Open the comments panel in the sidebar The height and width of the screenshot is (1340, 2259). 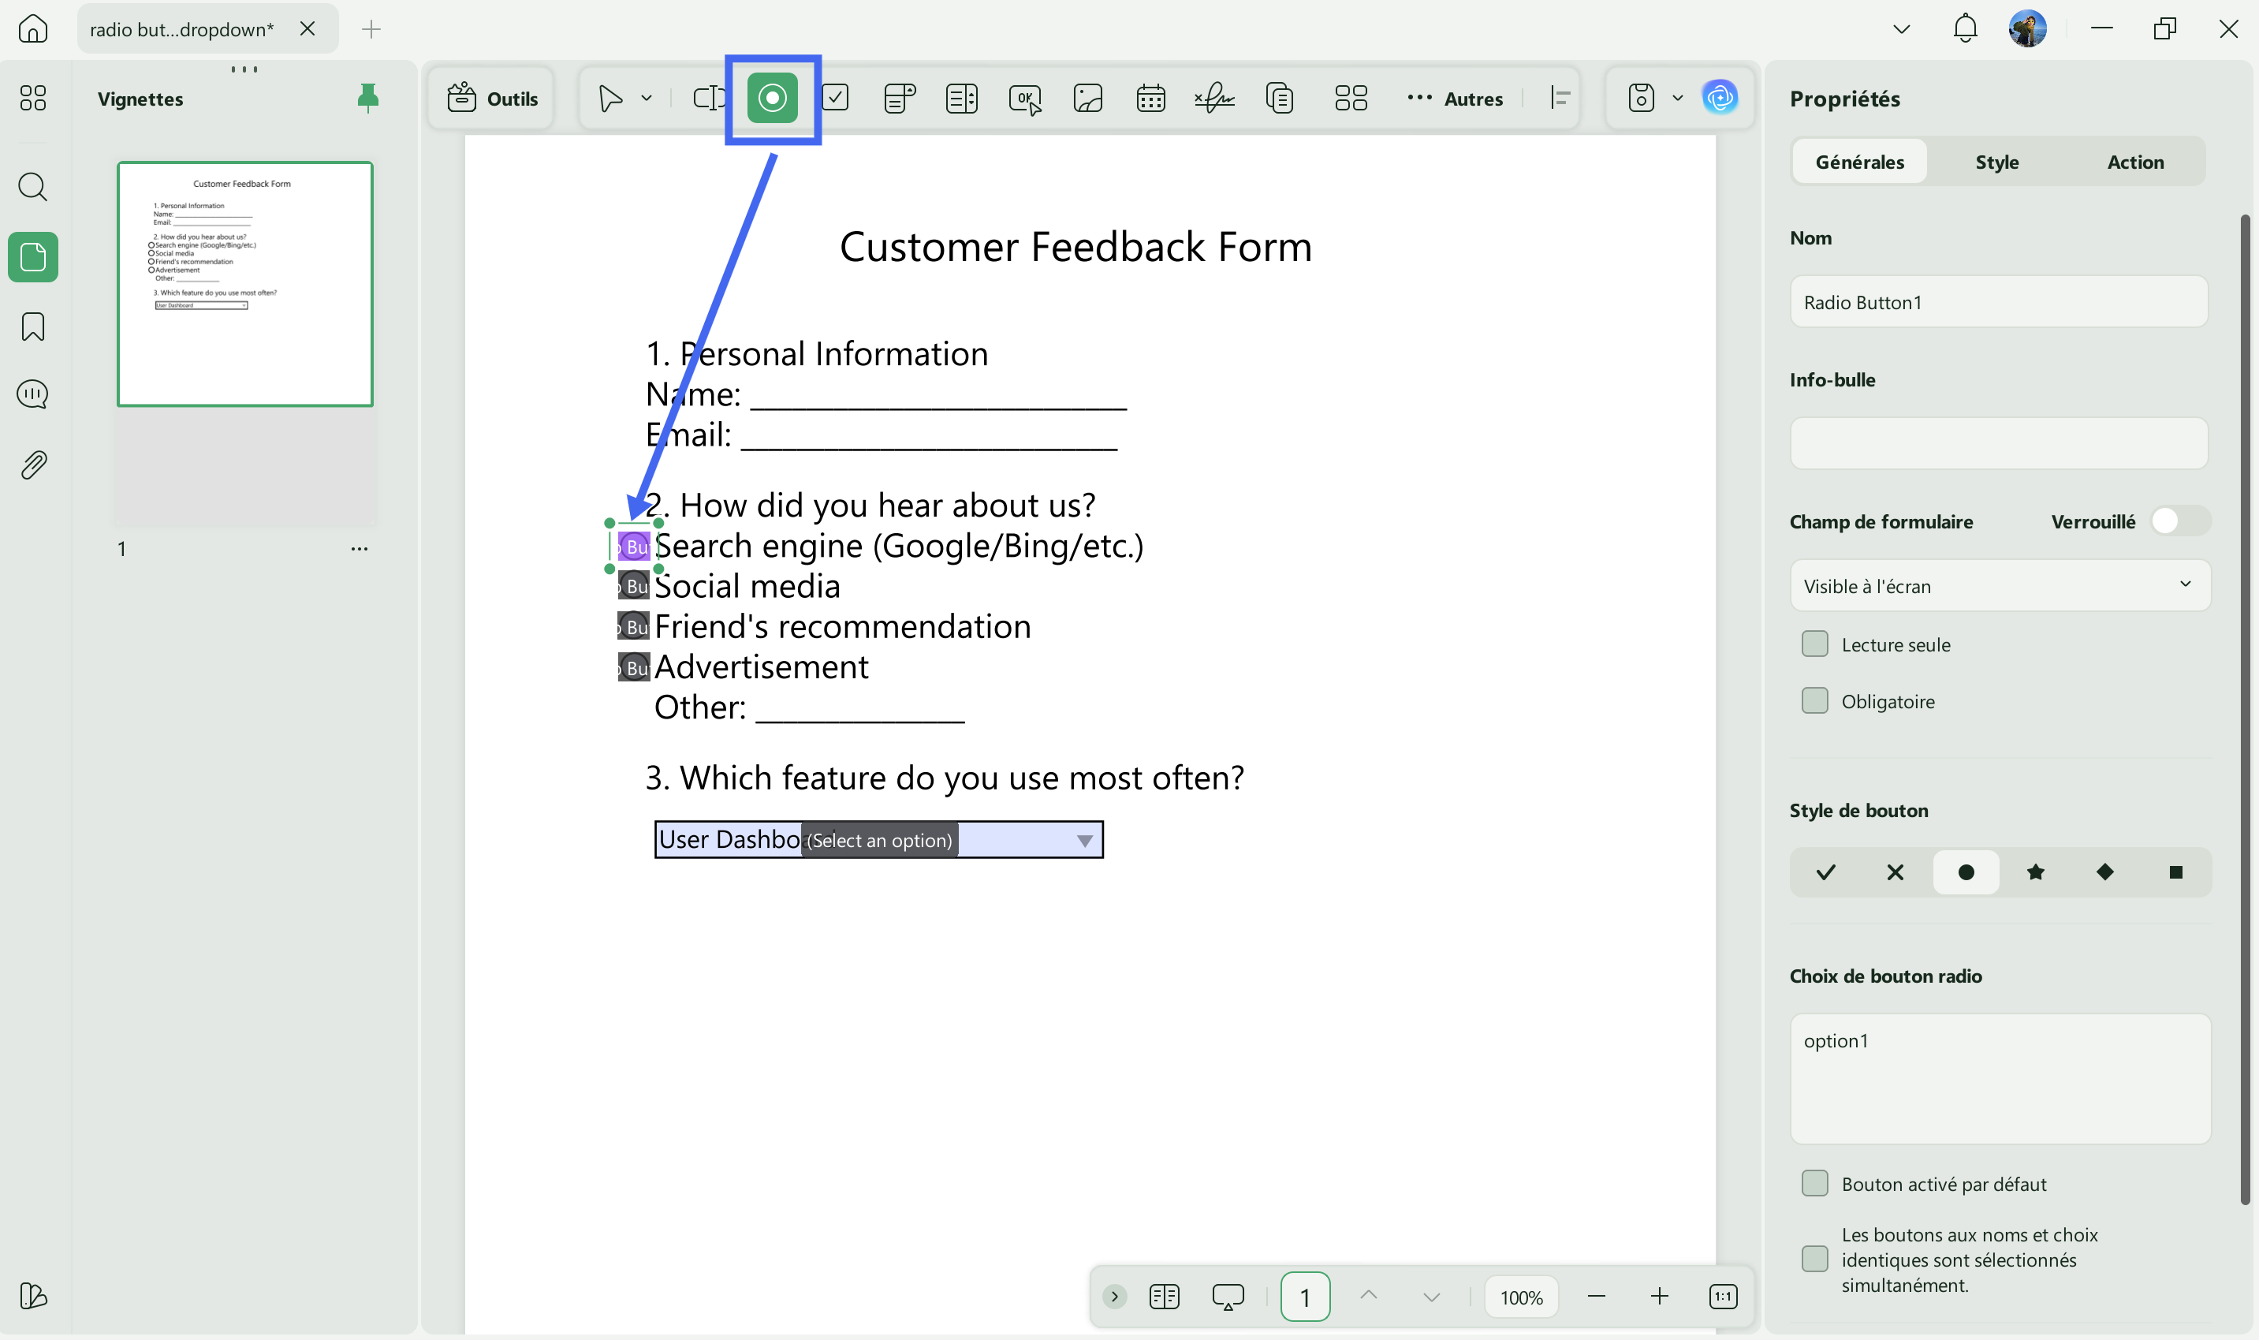(33, 394)
